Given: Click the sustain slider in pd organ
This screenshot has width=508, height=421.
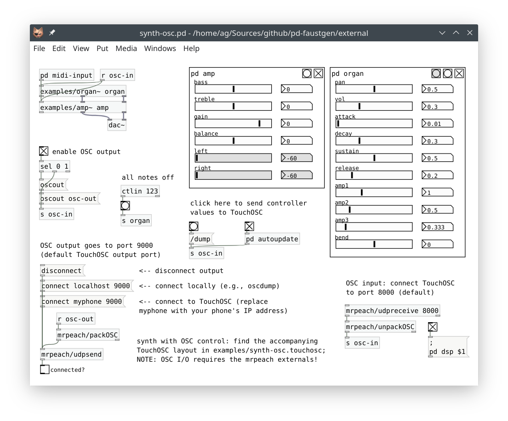Looking at the screenshot, I should [374, 158].
